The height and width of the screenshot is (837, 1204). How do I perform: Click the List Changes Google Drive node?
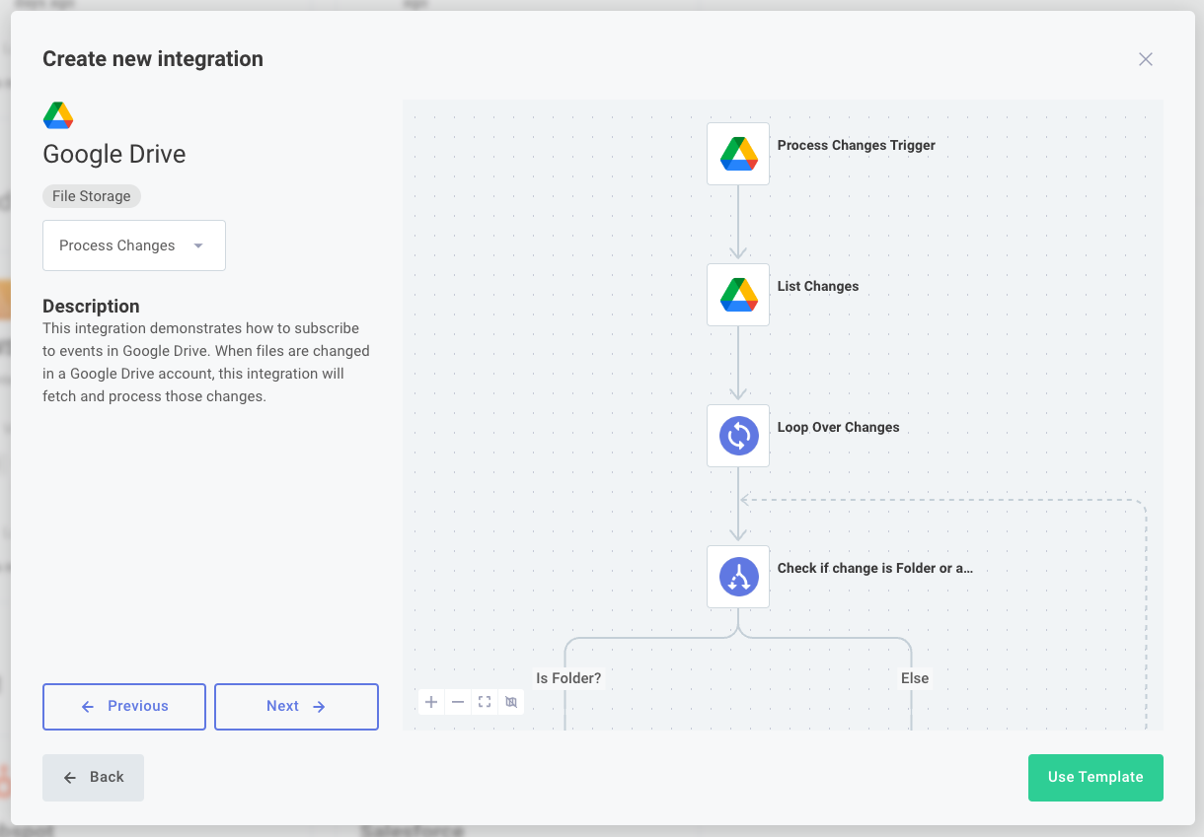pyautogui.click(x=738, y=295)
